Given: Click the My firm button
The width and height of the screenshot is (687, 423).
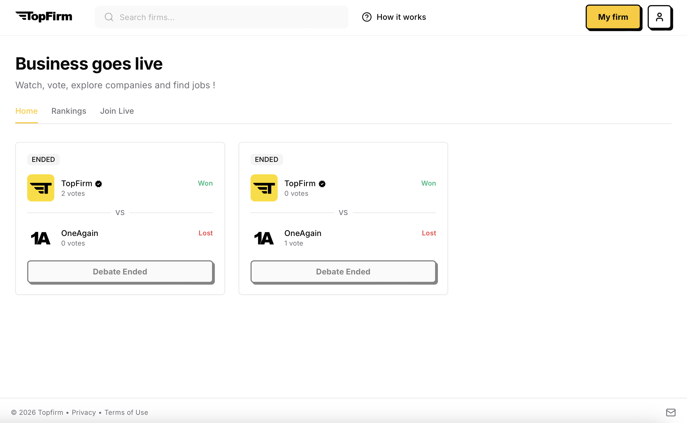Looking at the screenshot, I should [613, 17].
